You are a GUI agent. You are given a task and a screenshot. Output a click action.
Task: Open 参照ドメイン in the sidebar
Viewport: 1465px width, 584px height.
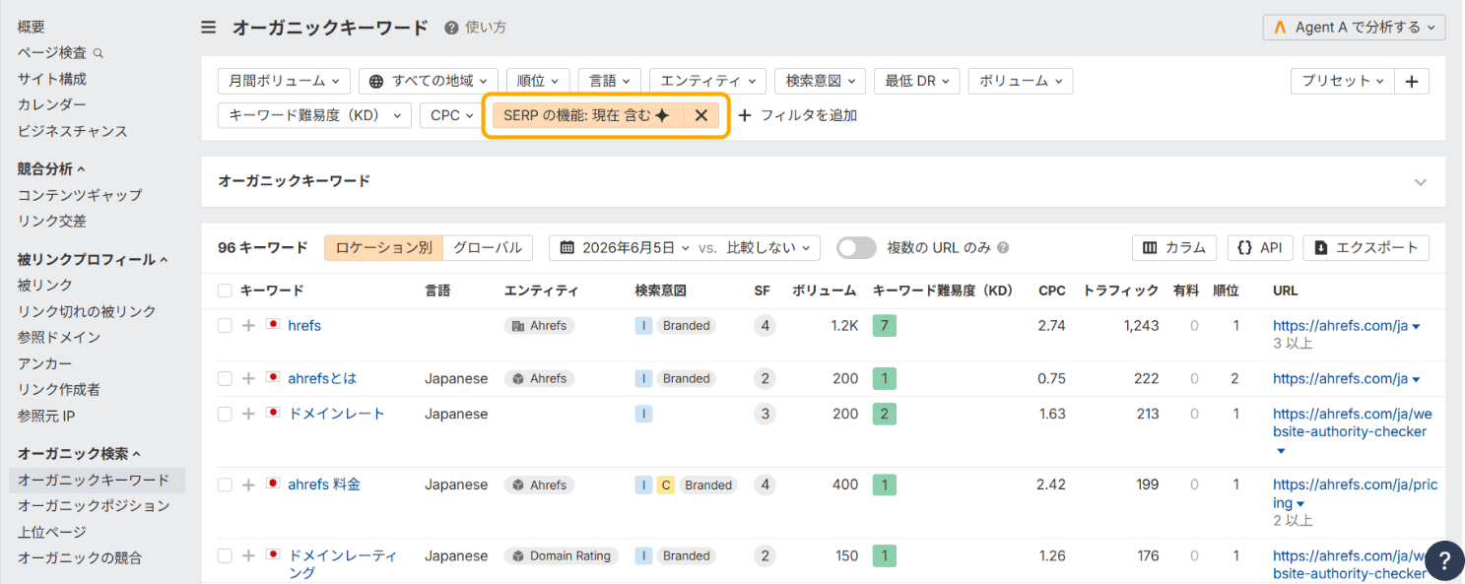point(59,337)
